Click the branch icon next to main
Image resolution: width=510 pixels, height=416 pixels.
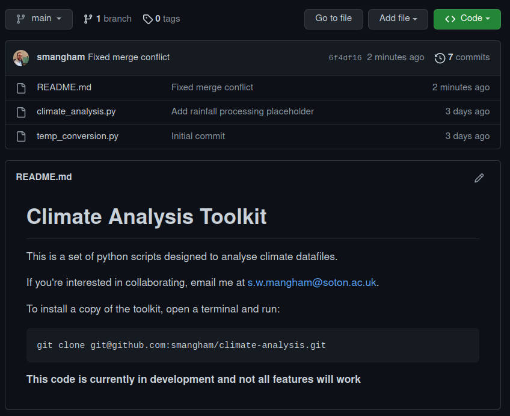[x=20, y=19]
